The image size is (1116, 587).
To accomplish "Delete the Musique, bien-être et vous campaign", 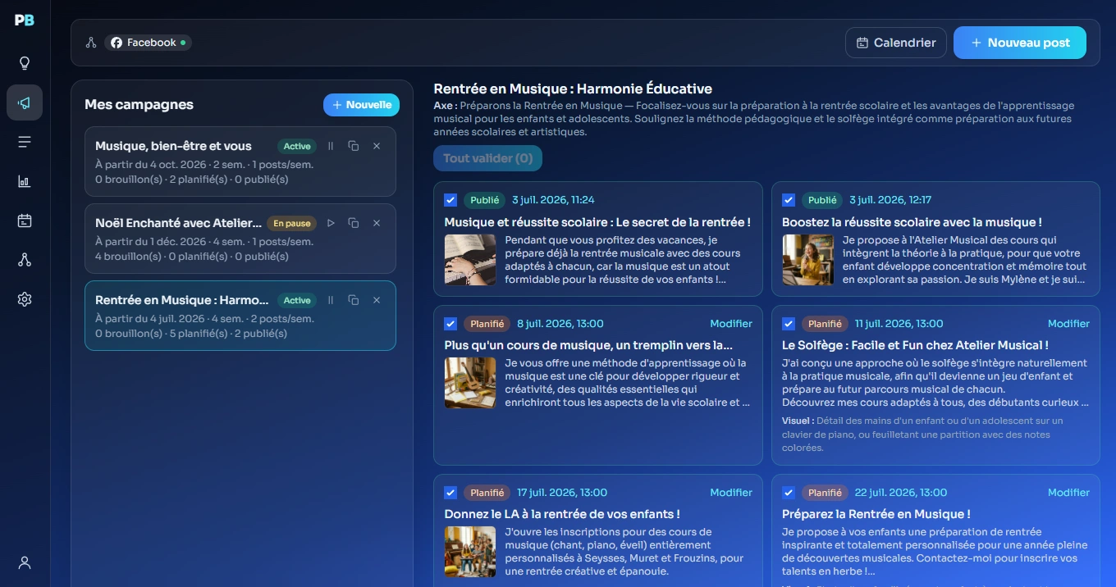I will tap(377, 146).
